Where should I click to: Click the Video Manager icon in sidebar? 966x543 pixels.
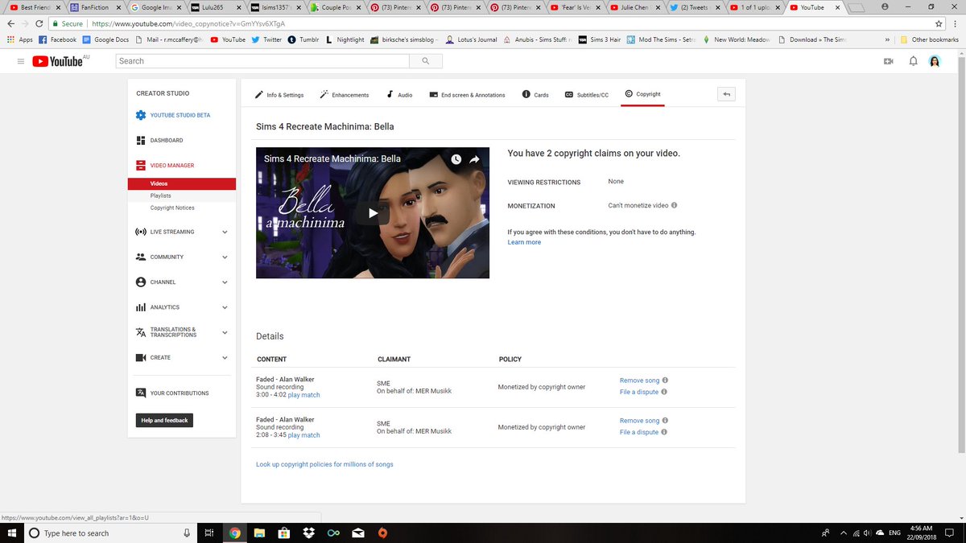(x=141, y=165)
